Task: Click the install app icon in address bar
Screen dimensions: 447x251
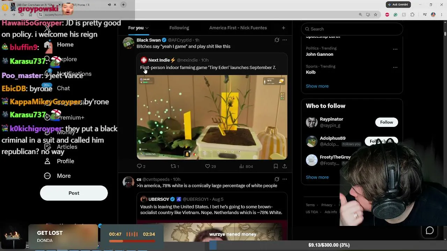Action: tap(368, 15)
